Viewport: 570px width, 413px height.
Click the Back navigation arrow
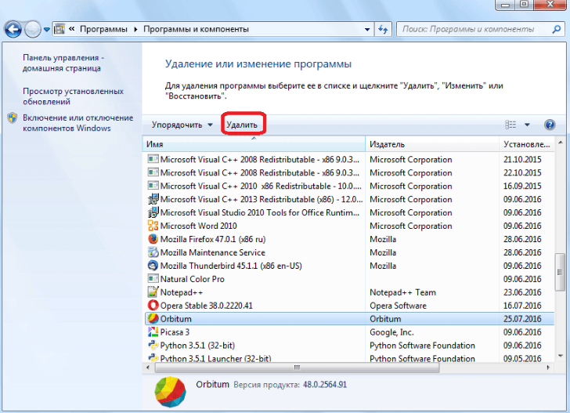13,29
